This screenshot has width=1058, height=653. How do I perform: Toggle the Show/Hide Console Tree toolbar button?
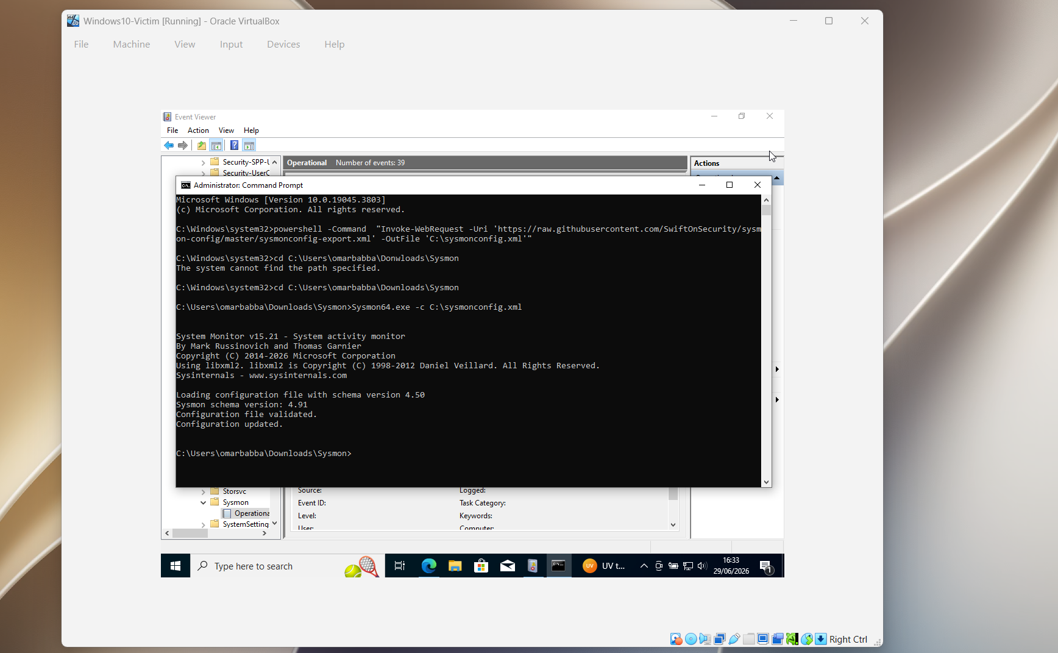click(216, 145)
